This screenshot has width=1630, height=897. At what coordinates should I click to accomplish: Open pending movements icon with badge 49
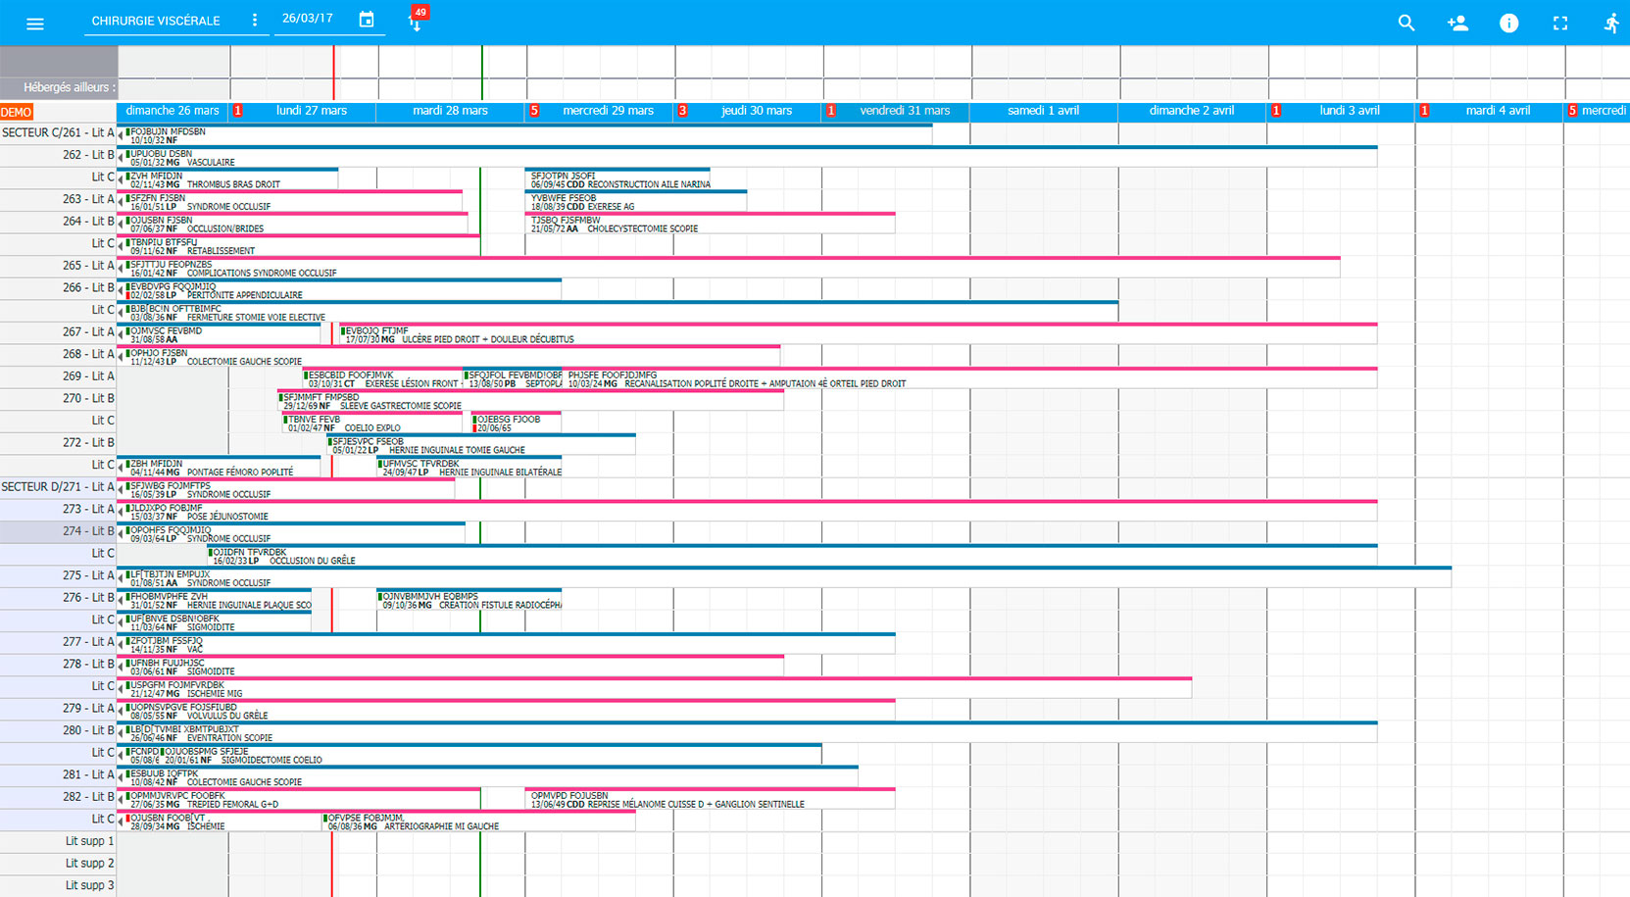coord(416,20)
